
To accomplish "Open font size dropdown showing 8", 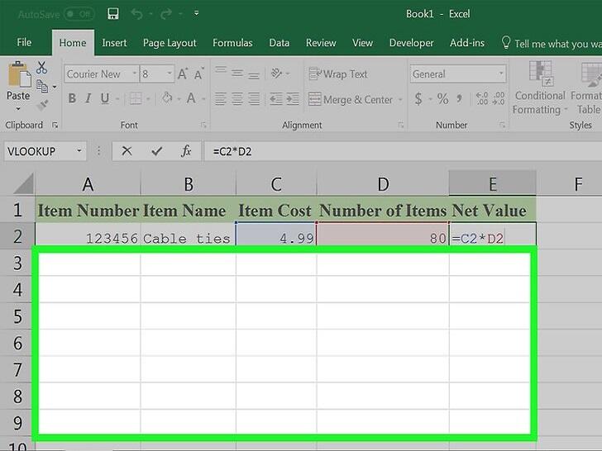I will pos(170,74).
